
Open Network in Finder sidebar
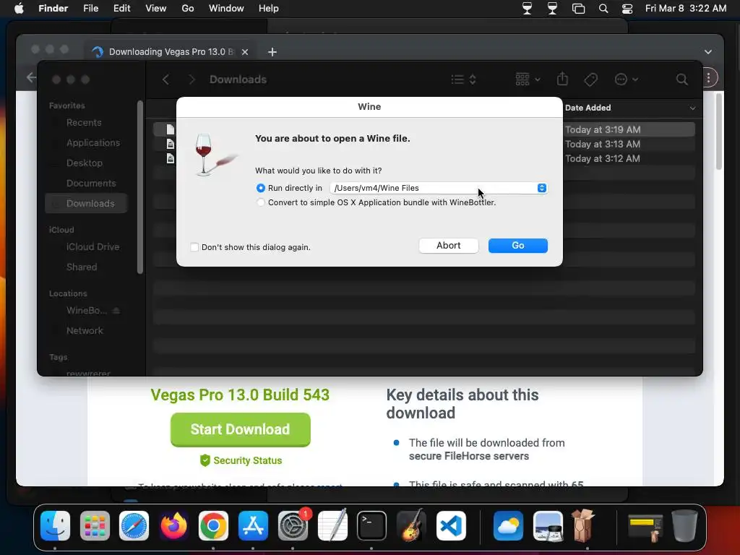point(85,331)
